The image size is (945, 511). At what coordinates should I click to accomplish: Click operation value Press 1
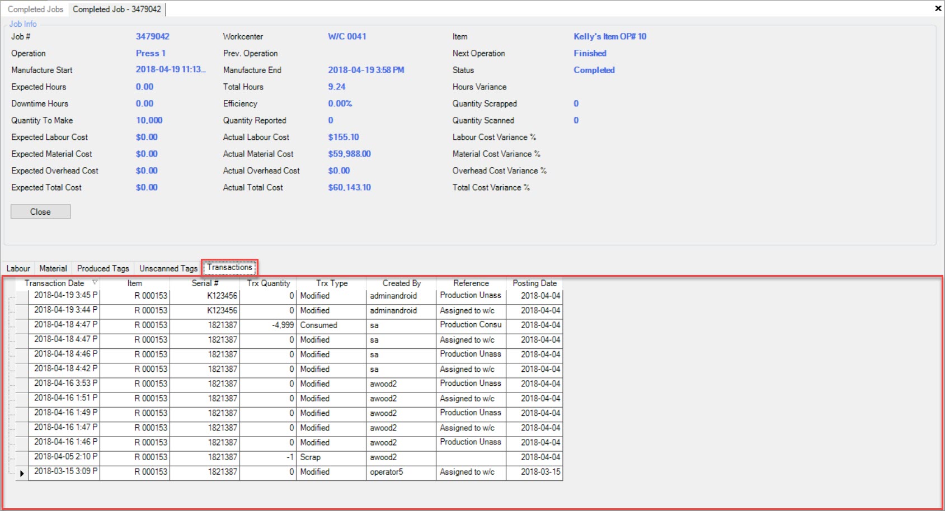pos(151,53)
